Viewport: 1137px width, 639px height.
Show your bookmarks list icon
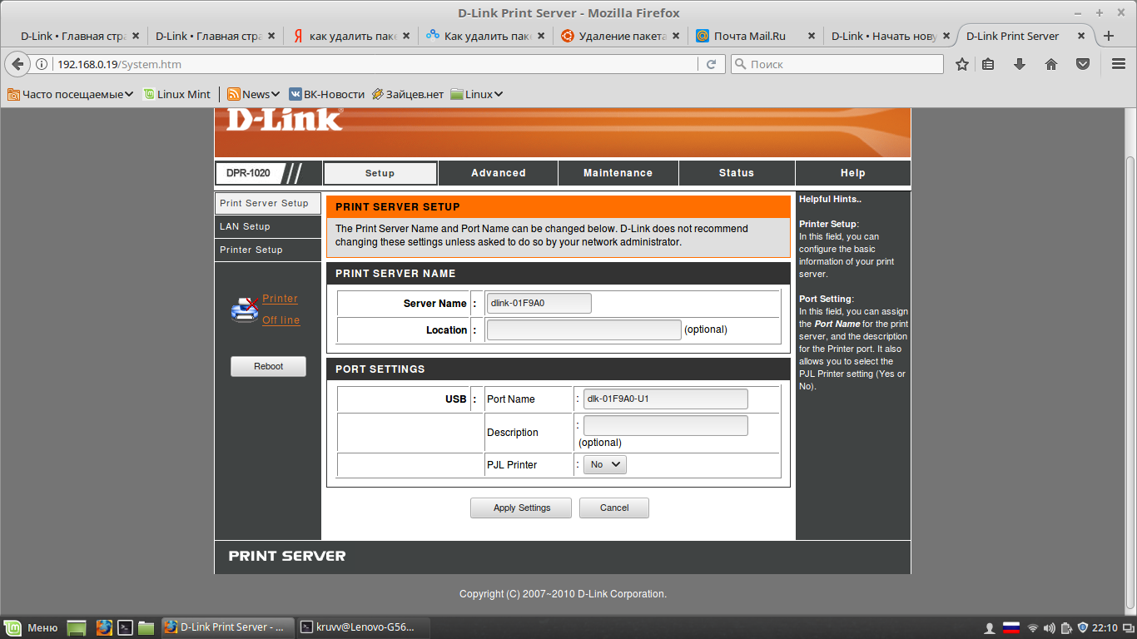pyautogui.click(x=988, y=64)
